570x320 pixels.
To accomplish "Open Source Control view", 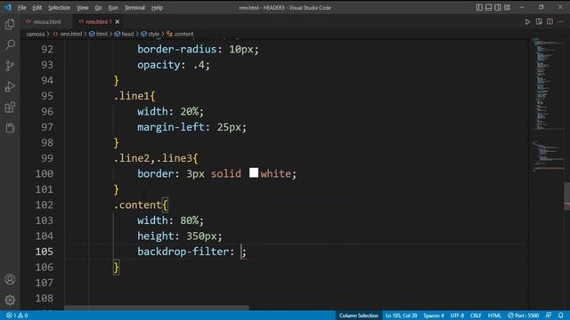I will pyautogui.click(x=10, y=65).
